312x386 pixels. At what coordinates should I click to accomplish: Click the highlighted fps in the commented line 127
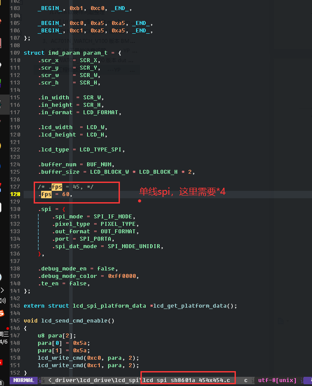point(57,187)
